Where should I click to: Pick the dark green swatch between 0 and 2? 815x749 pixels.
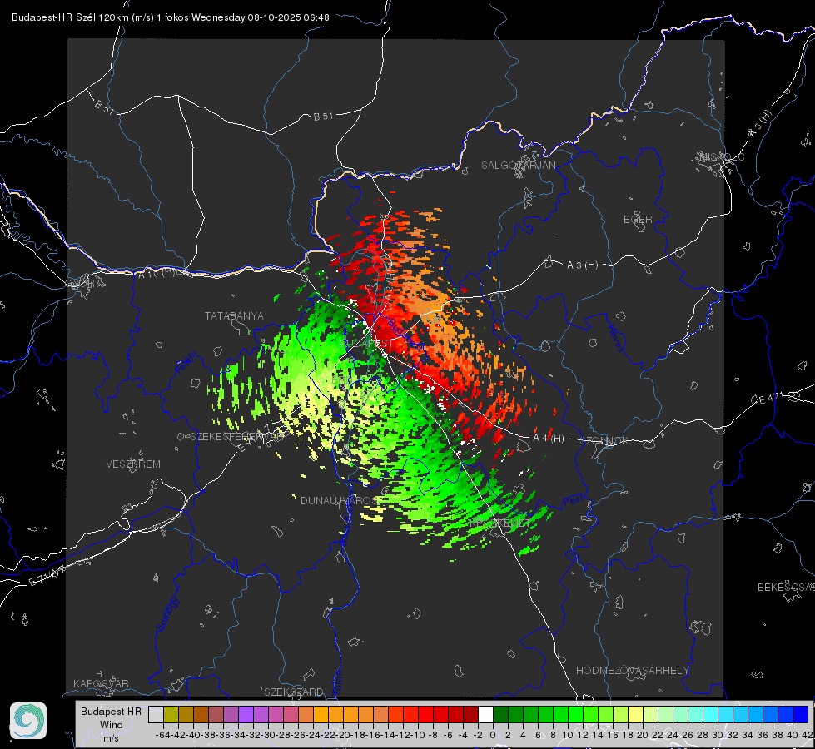pos(500,714)
